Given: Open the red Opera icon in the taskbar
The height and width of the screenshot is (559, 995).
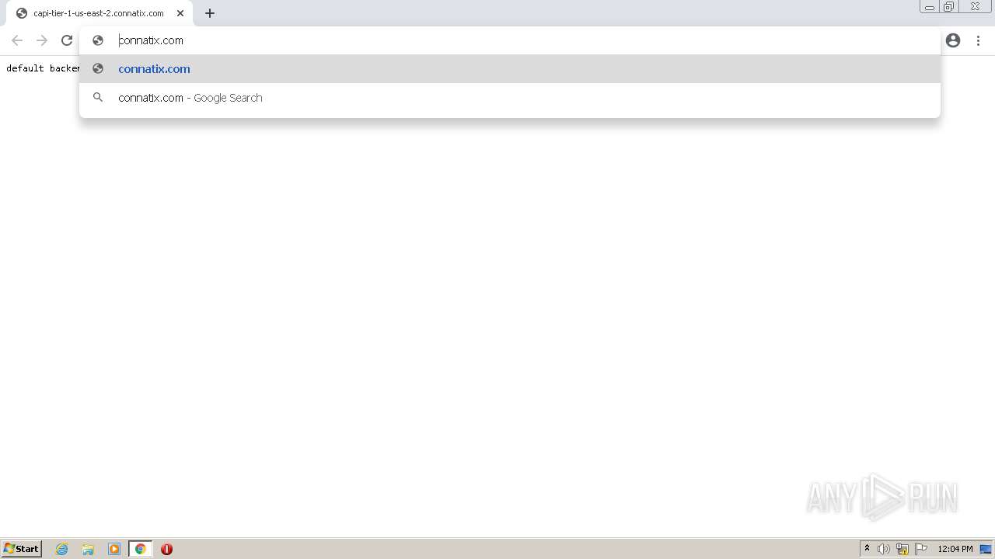Looking at the screenshot, I should [x=166, y=549].
